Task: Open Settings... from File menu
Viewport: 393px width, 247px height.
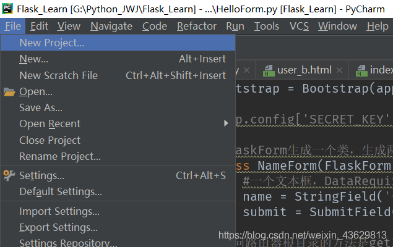Action: click(118, 175)
